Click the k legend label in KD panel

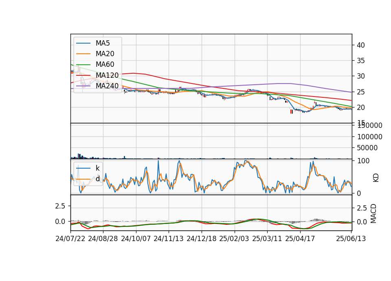(97, 168)
